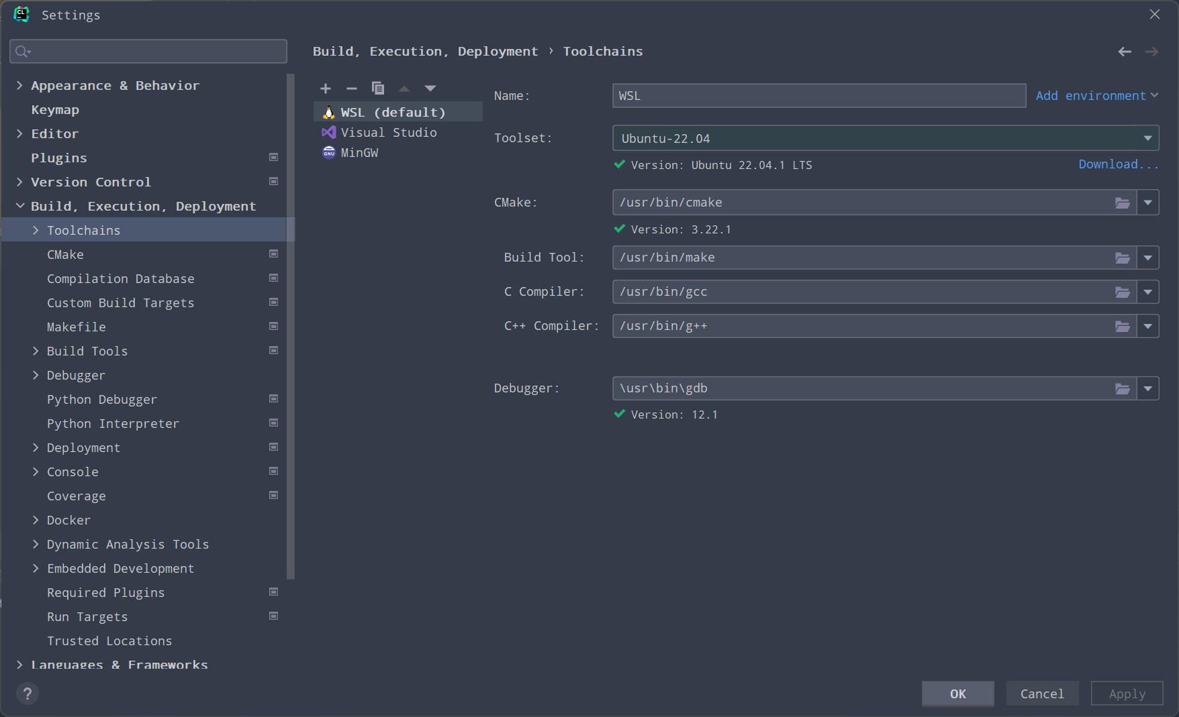The height and width of the screenshot is (717, 1179).
Task: Open the Build Tool dropdown arrow
Action: coord(1148,258)
